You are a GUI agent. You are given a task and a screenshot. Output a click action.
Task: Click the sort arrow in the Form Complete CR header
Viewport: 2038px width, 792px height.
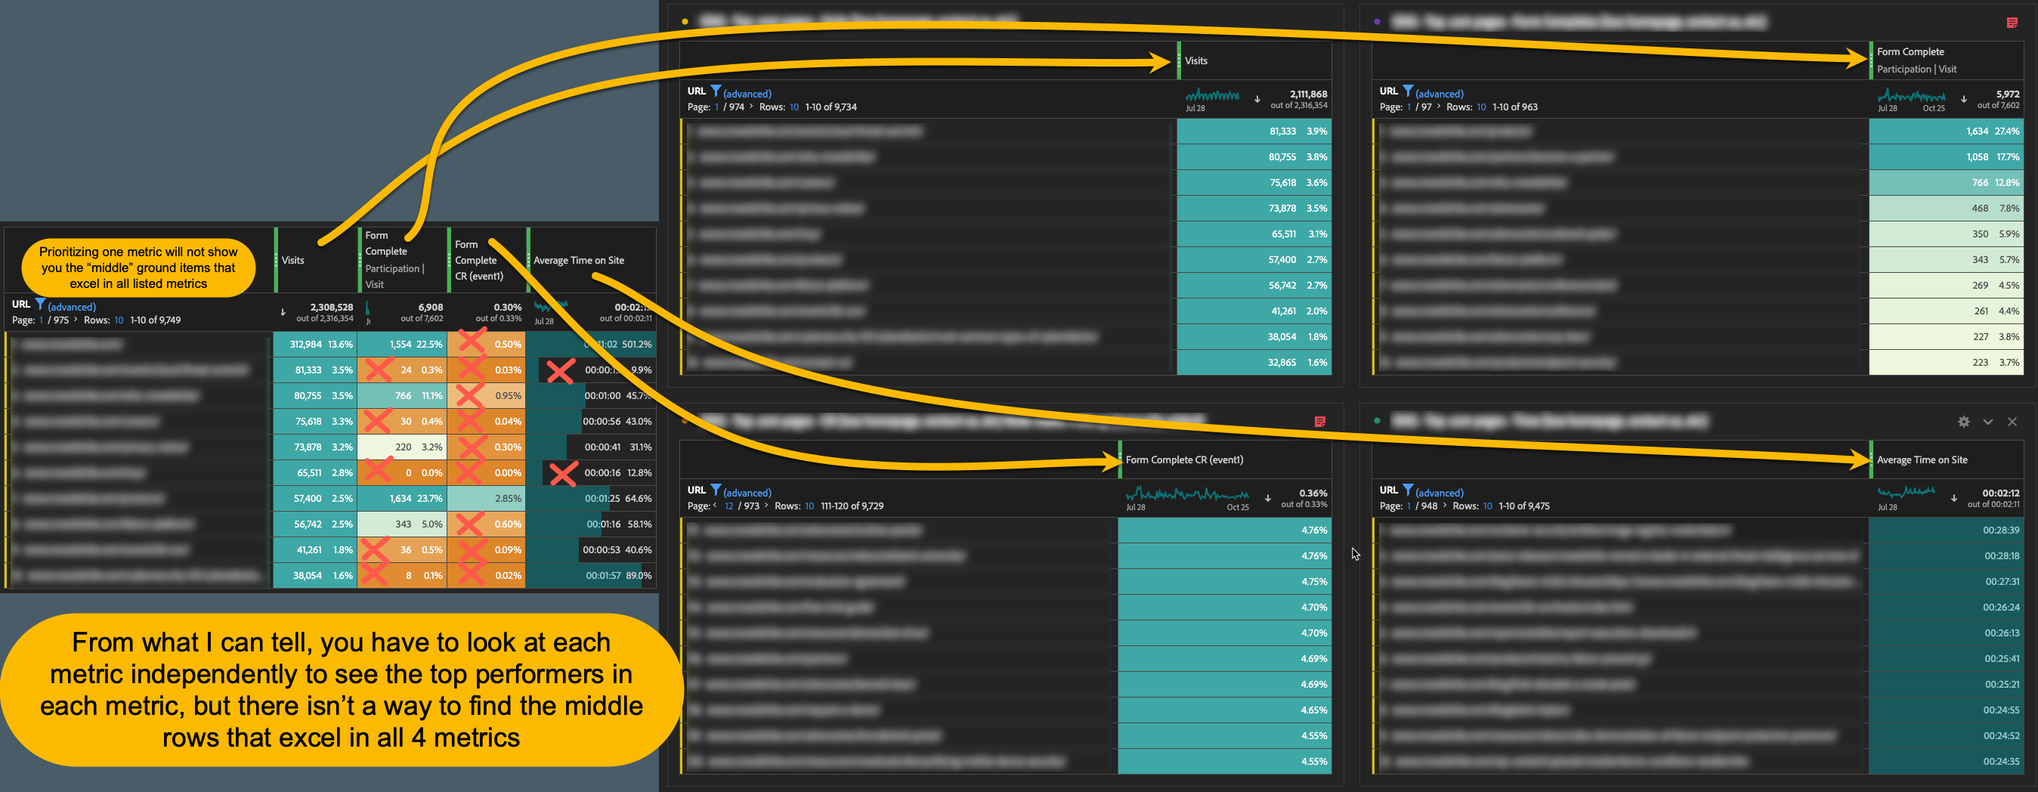click(1268, 498)
